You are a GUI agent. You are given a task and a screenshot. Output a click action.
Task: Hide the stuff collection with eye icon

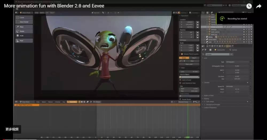coord(244,42)
